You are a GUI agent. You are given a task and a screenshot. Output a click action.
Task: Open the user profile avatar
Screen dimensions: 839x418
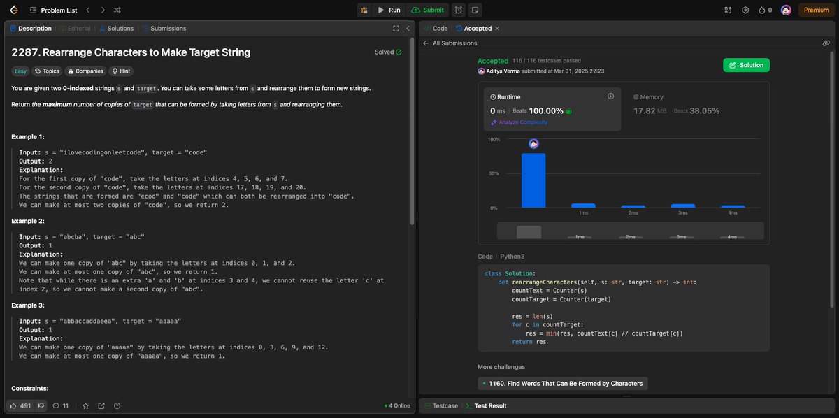tap(786, 10)
